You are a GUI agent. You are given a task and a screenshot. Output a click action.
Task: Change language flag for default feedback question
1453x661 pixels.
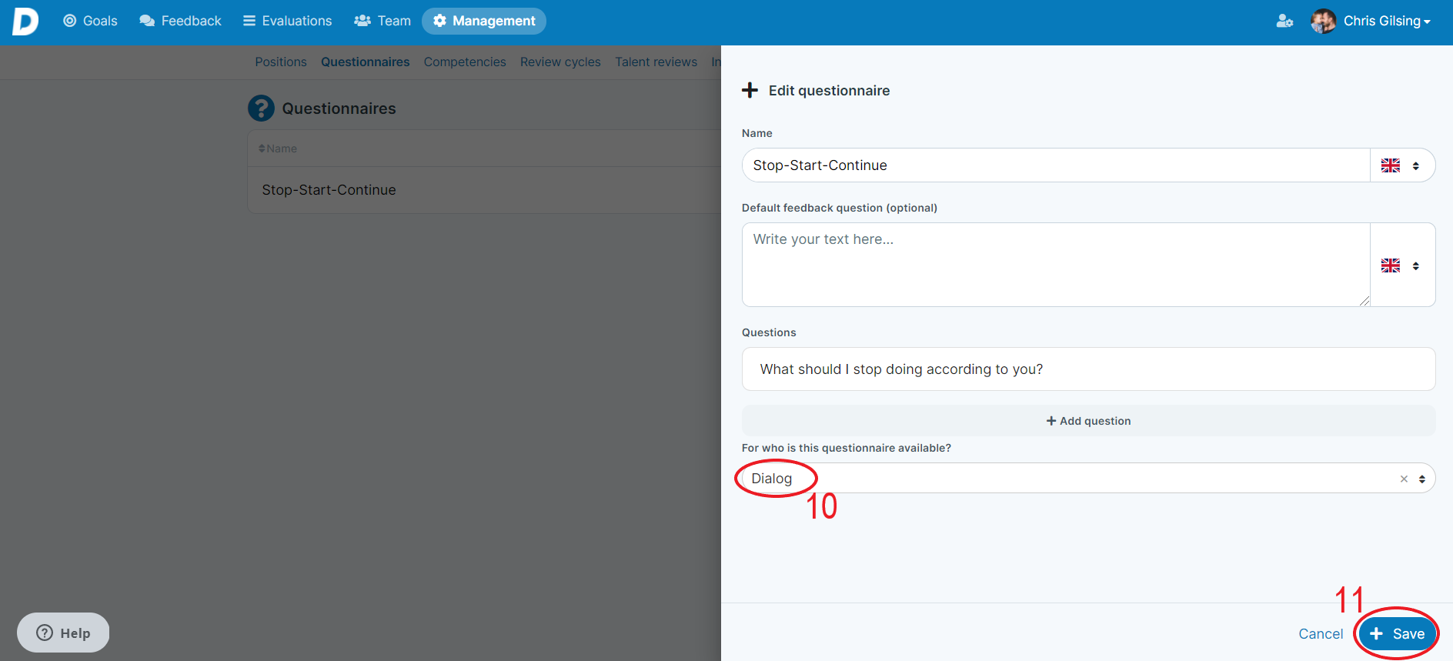coord(1402,265)
